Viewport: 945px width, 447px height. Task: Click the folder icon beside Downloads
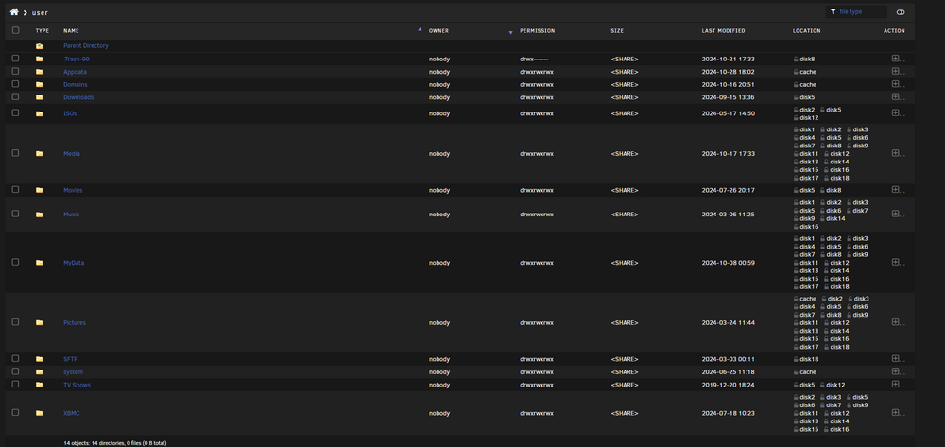(39, 97)
